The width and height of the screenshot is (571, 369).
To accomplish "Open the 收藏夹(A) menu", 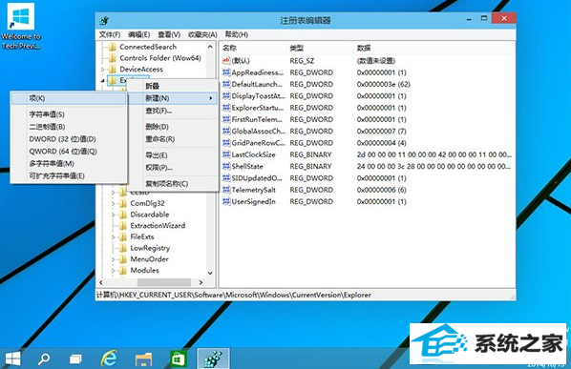I will [x=202, y=34].
